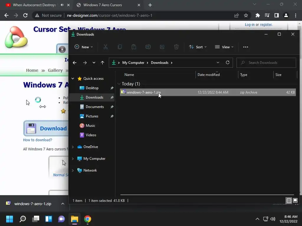Go back in Explorer navigation
Viewport: 302px width, 226px height.
coord(75,63)
